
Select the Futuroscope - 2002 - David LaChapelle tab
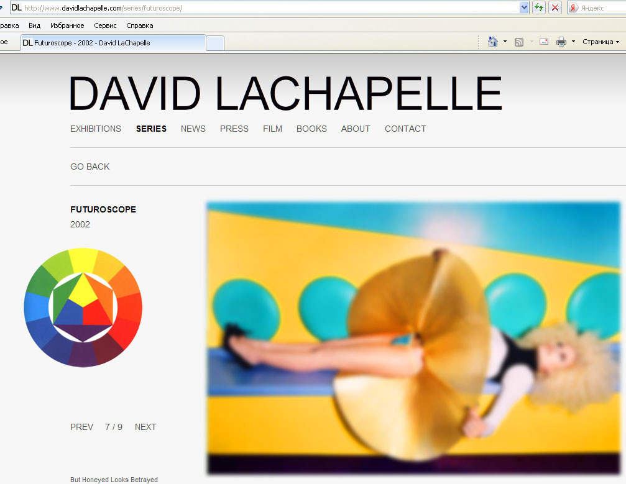113,43
